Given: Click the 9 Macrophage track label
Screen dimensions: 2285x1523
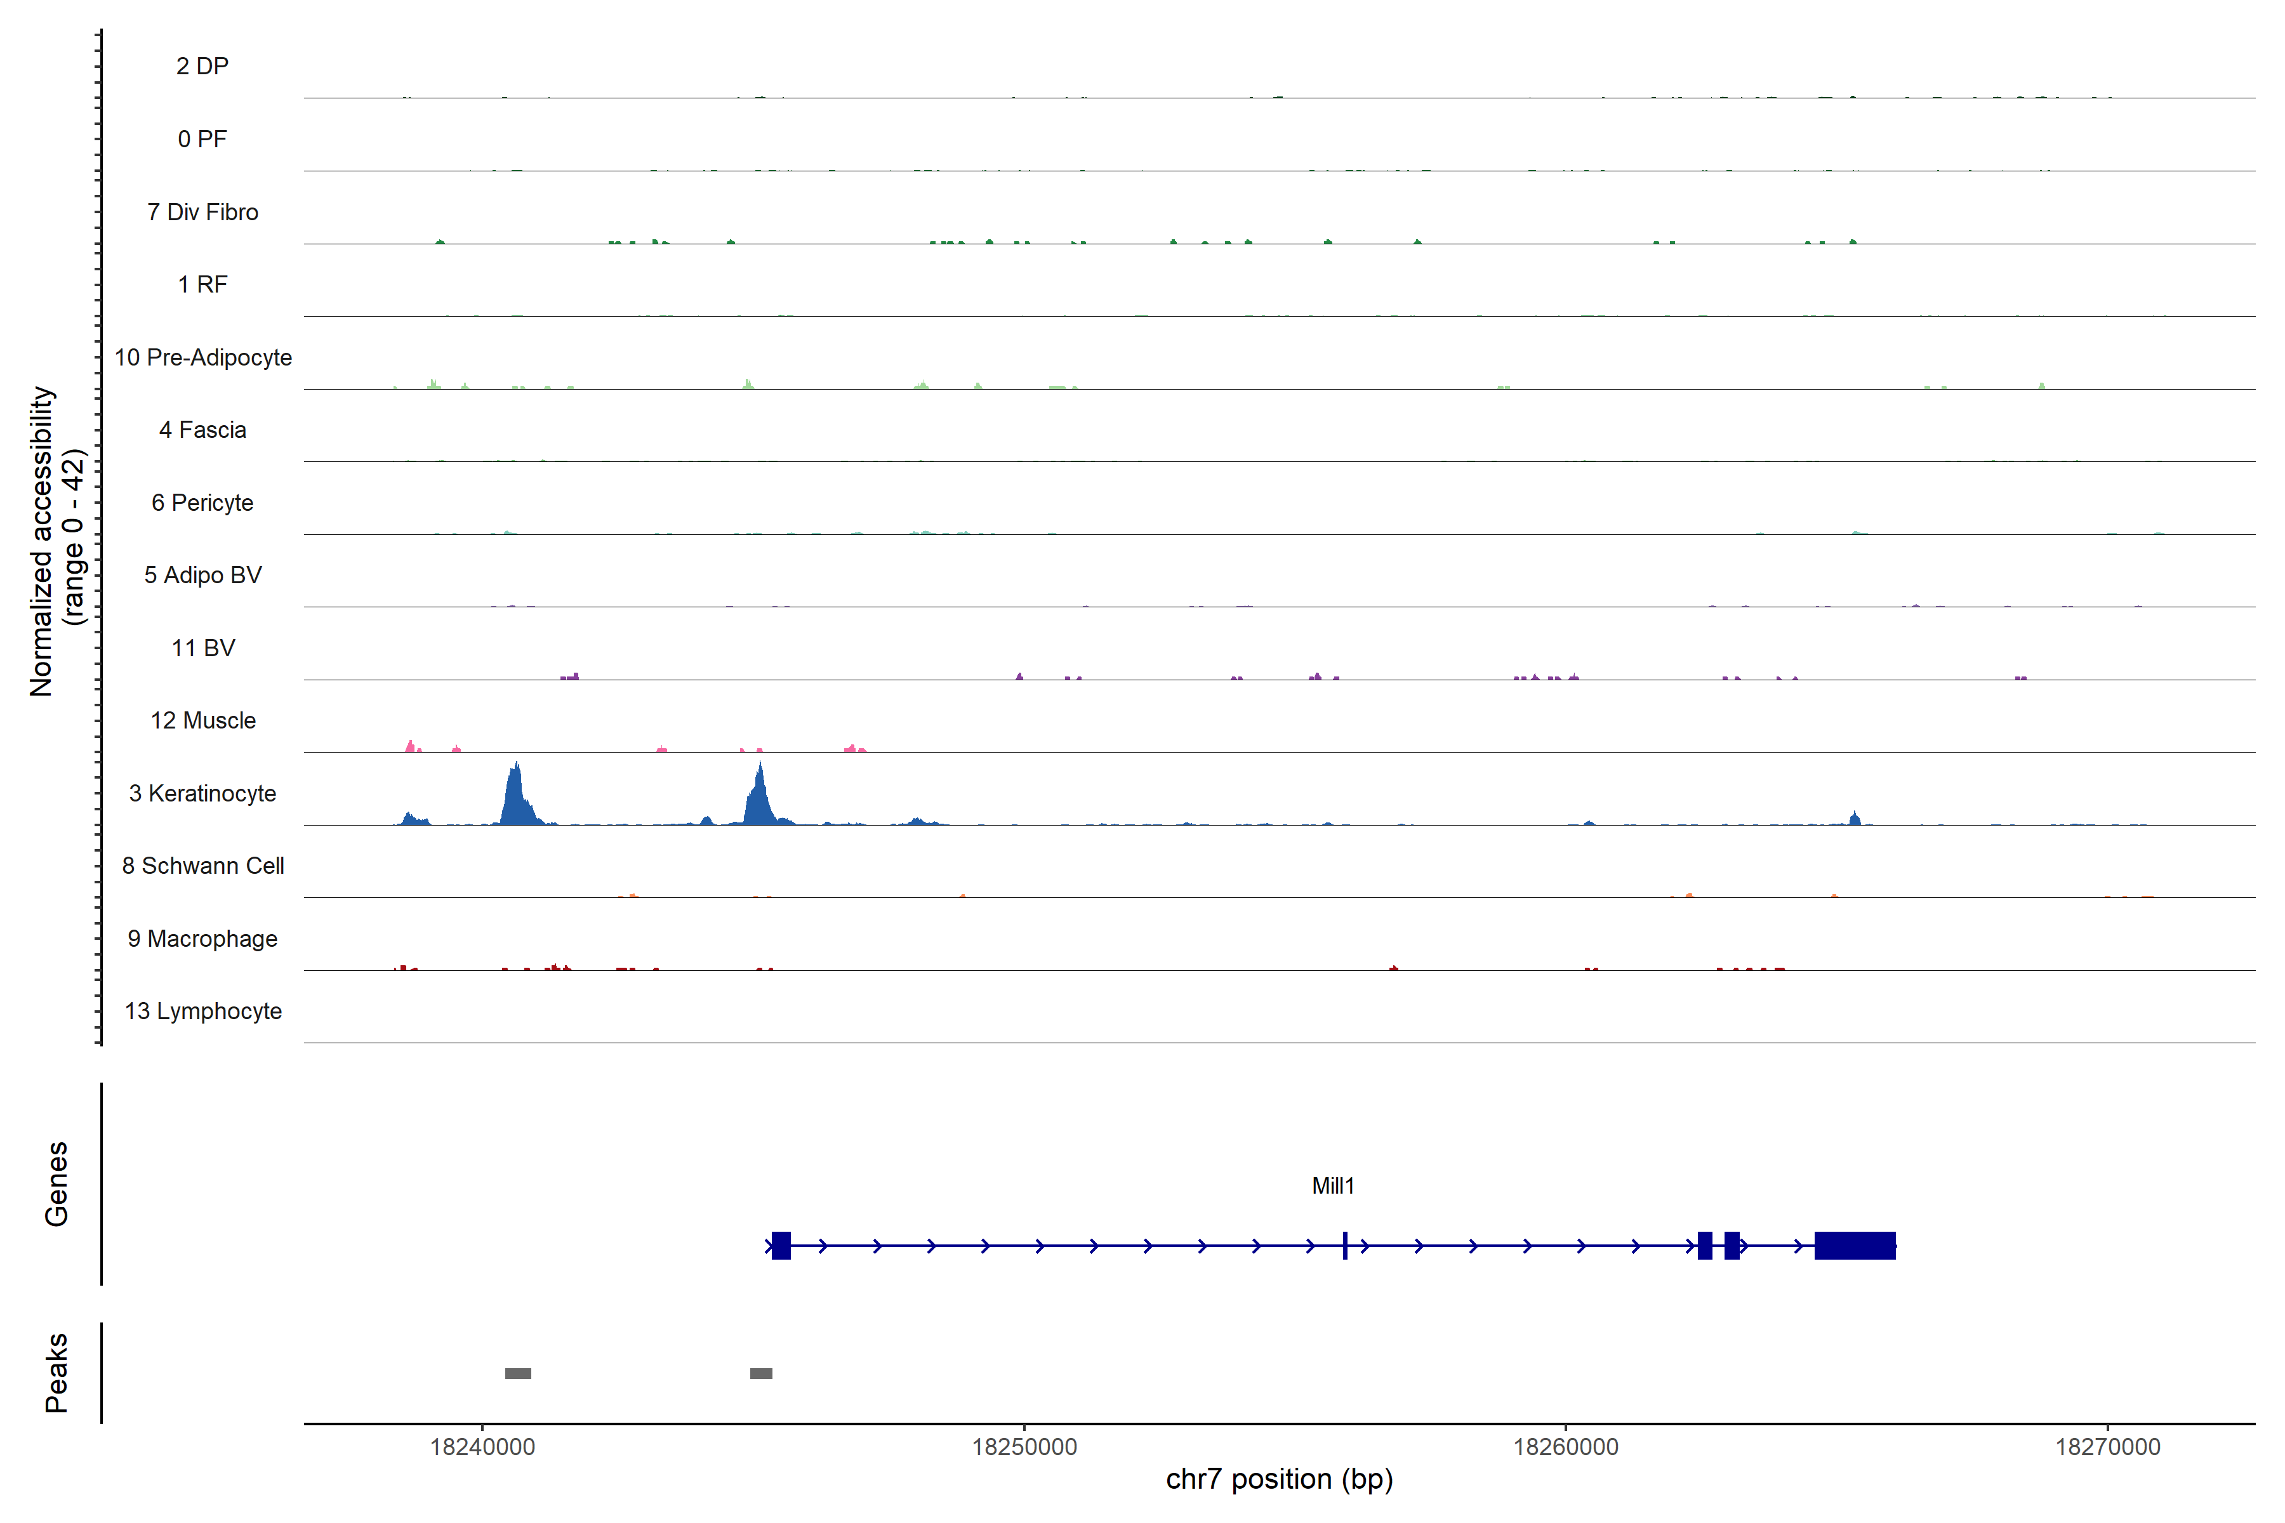Looking at the screenshot, I should pos(202,939).
